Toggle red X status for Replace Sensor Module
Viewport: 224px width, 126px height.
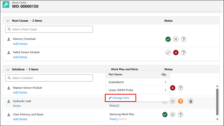pos(173,88)
